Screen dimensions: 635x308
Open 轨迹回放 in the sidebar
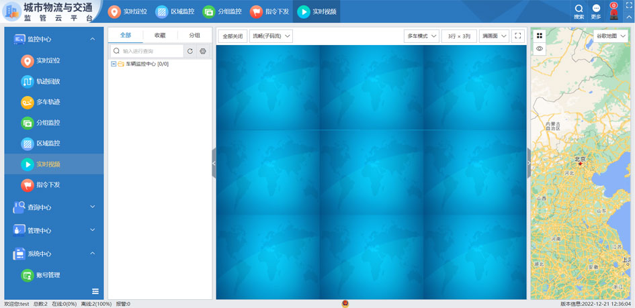click(x=48, y=82)
